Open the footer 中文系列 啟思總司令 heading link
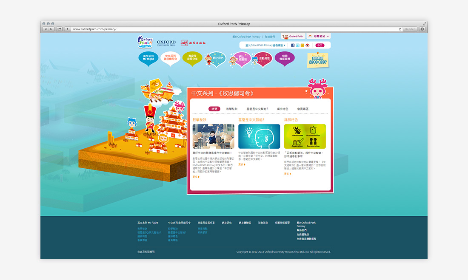 pos(179,223)
